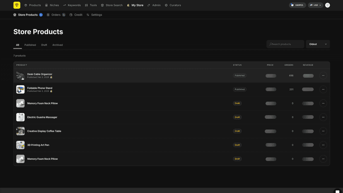
Task: Open Electric Guasha Massager product name
Action: coord(42,117)
